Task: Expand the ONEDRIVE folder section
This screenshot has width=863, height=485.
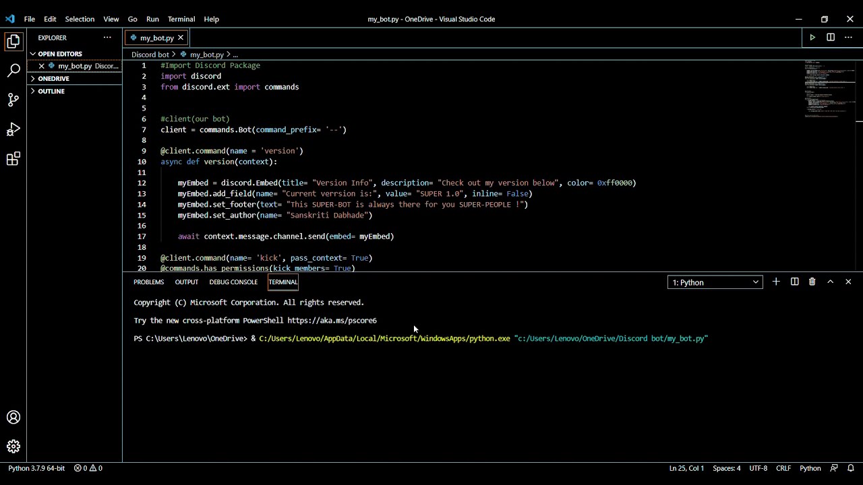Action: [x=53, y=79]
